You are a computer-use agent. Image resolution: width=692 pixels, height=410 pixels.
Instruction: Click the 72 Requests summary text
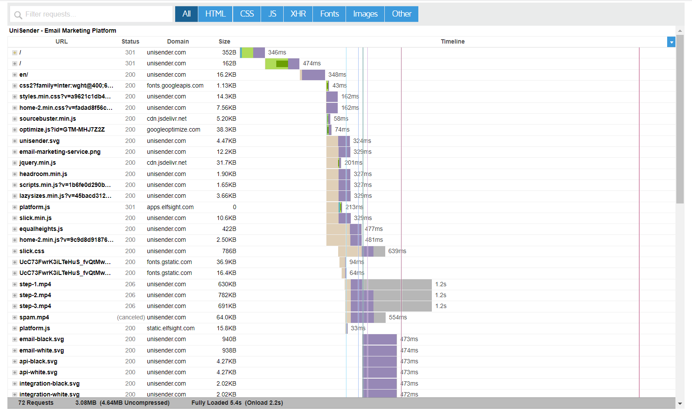(x=36, y=403)
